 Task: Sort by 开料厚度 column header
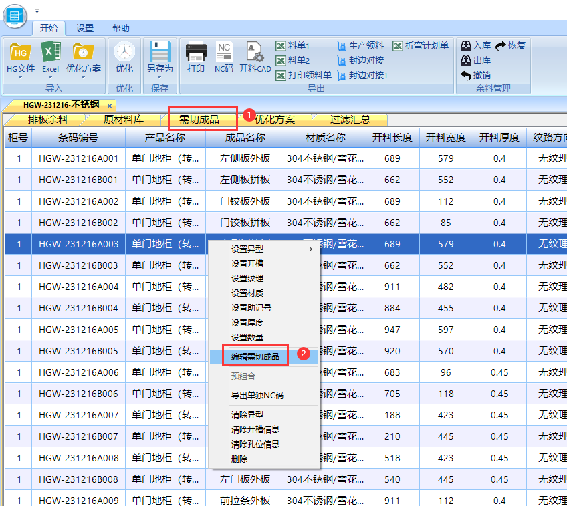499,137
